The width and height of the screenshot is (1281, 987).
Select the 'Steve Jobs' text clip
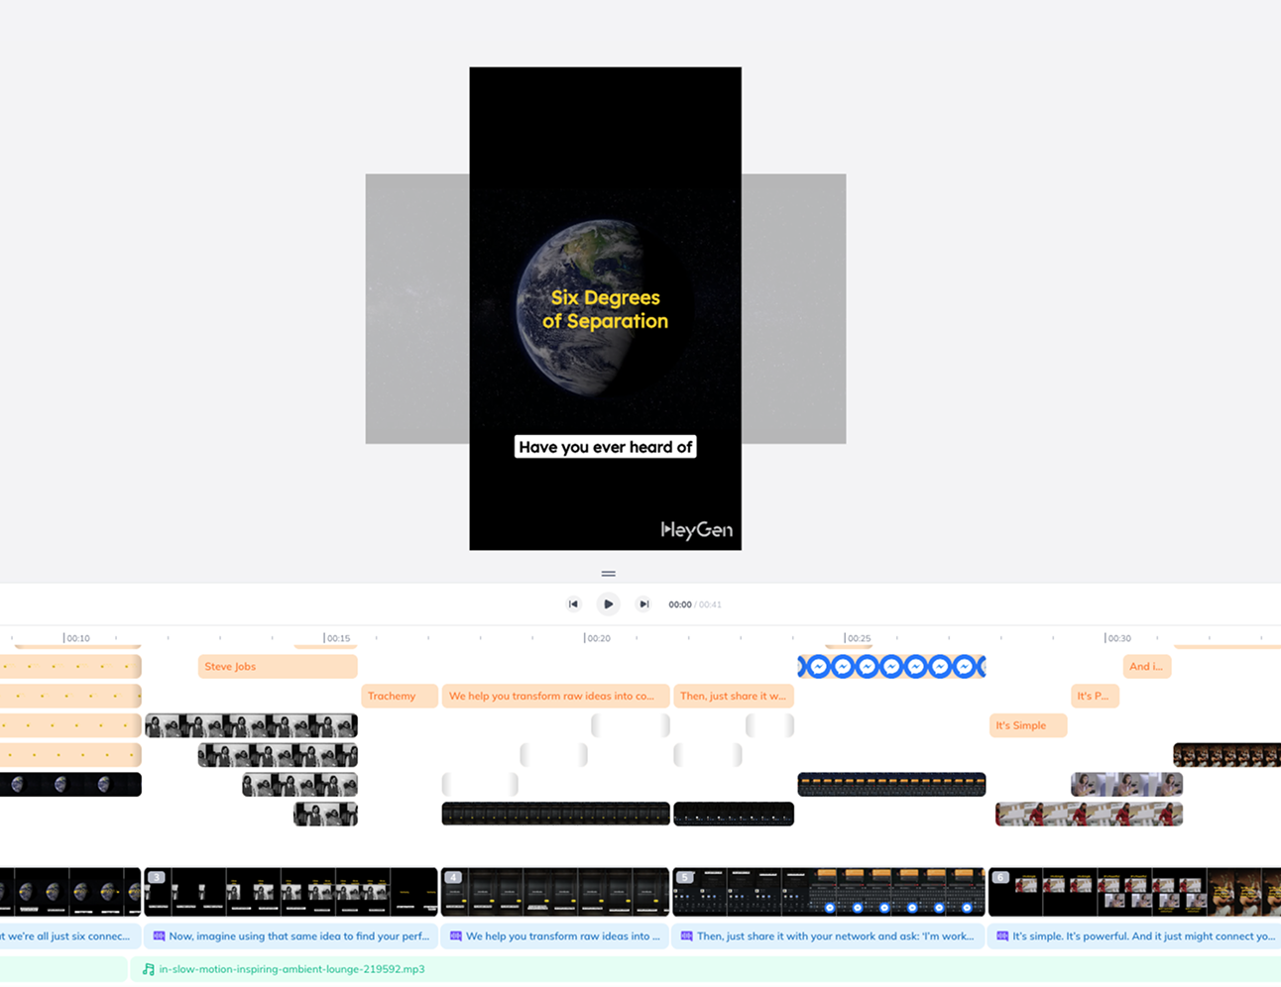click(277, 667)
